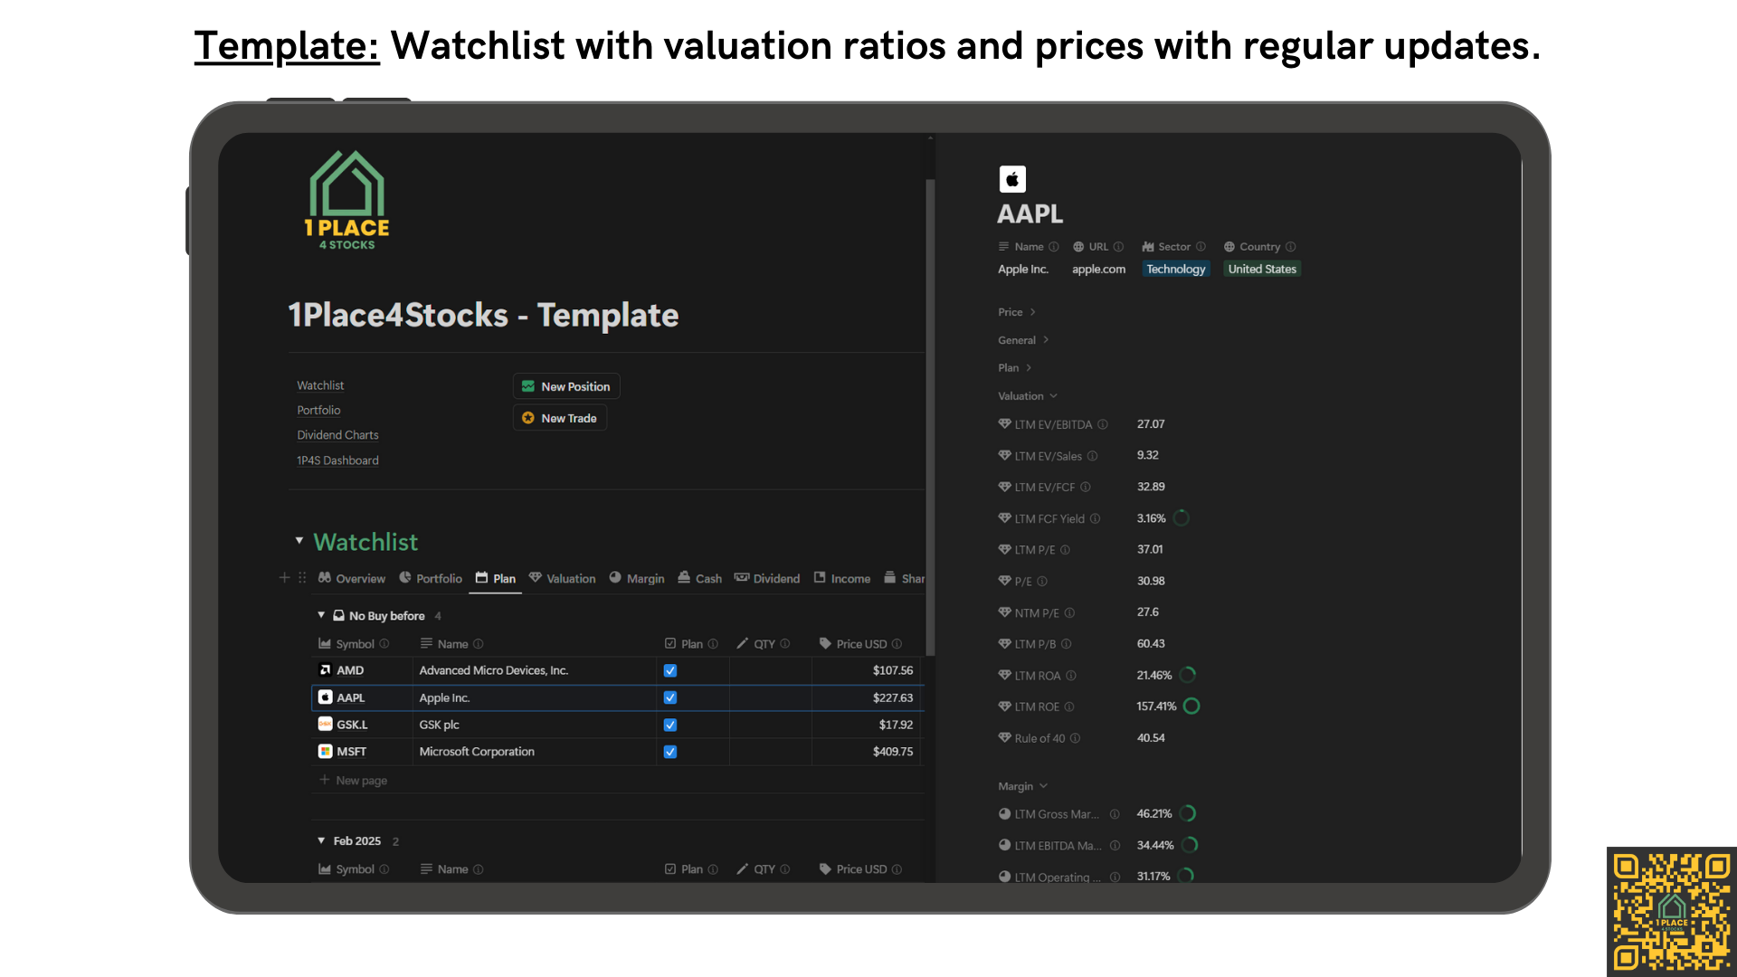Click the info icon next to the URL property

(1118, 247)
